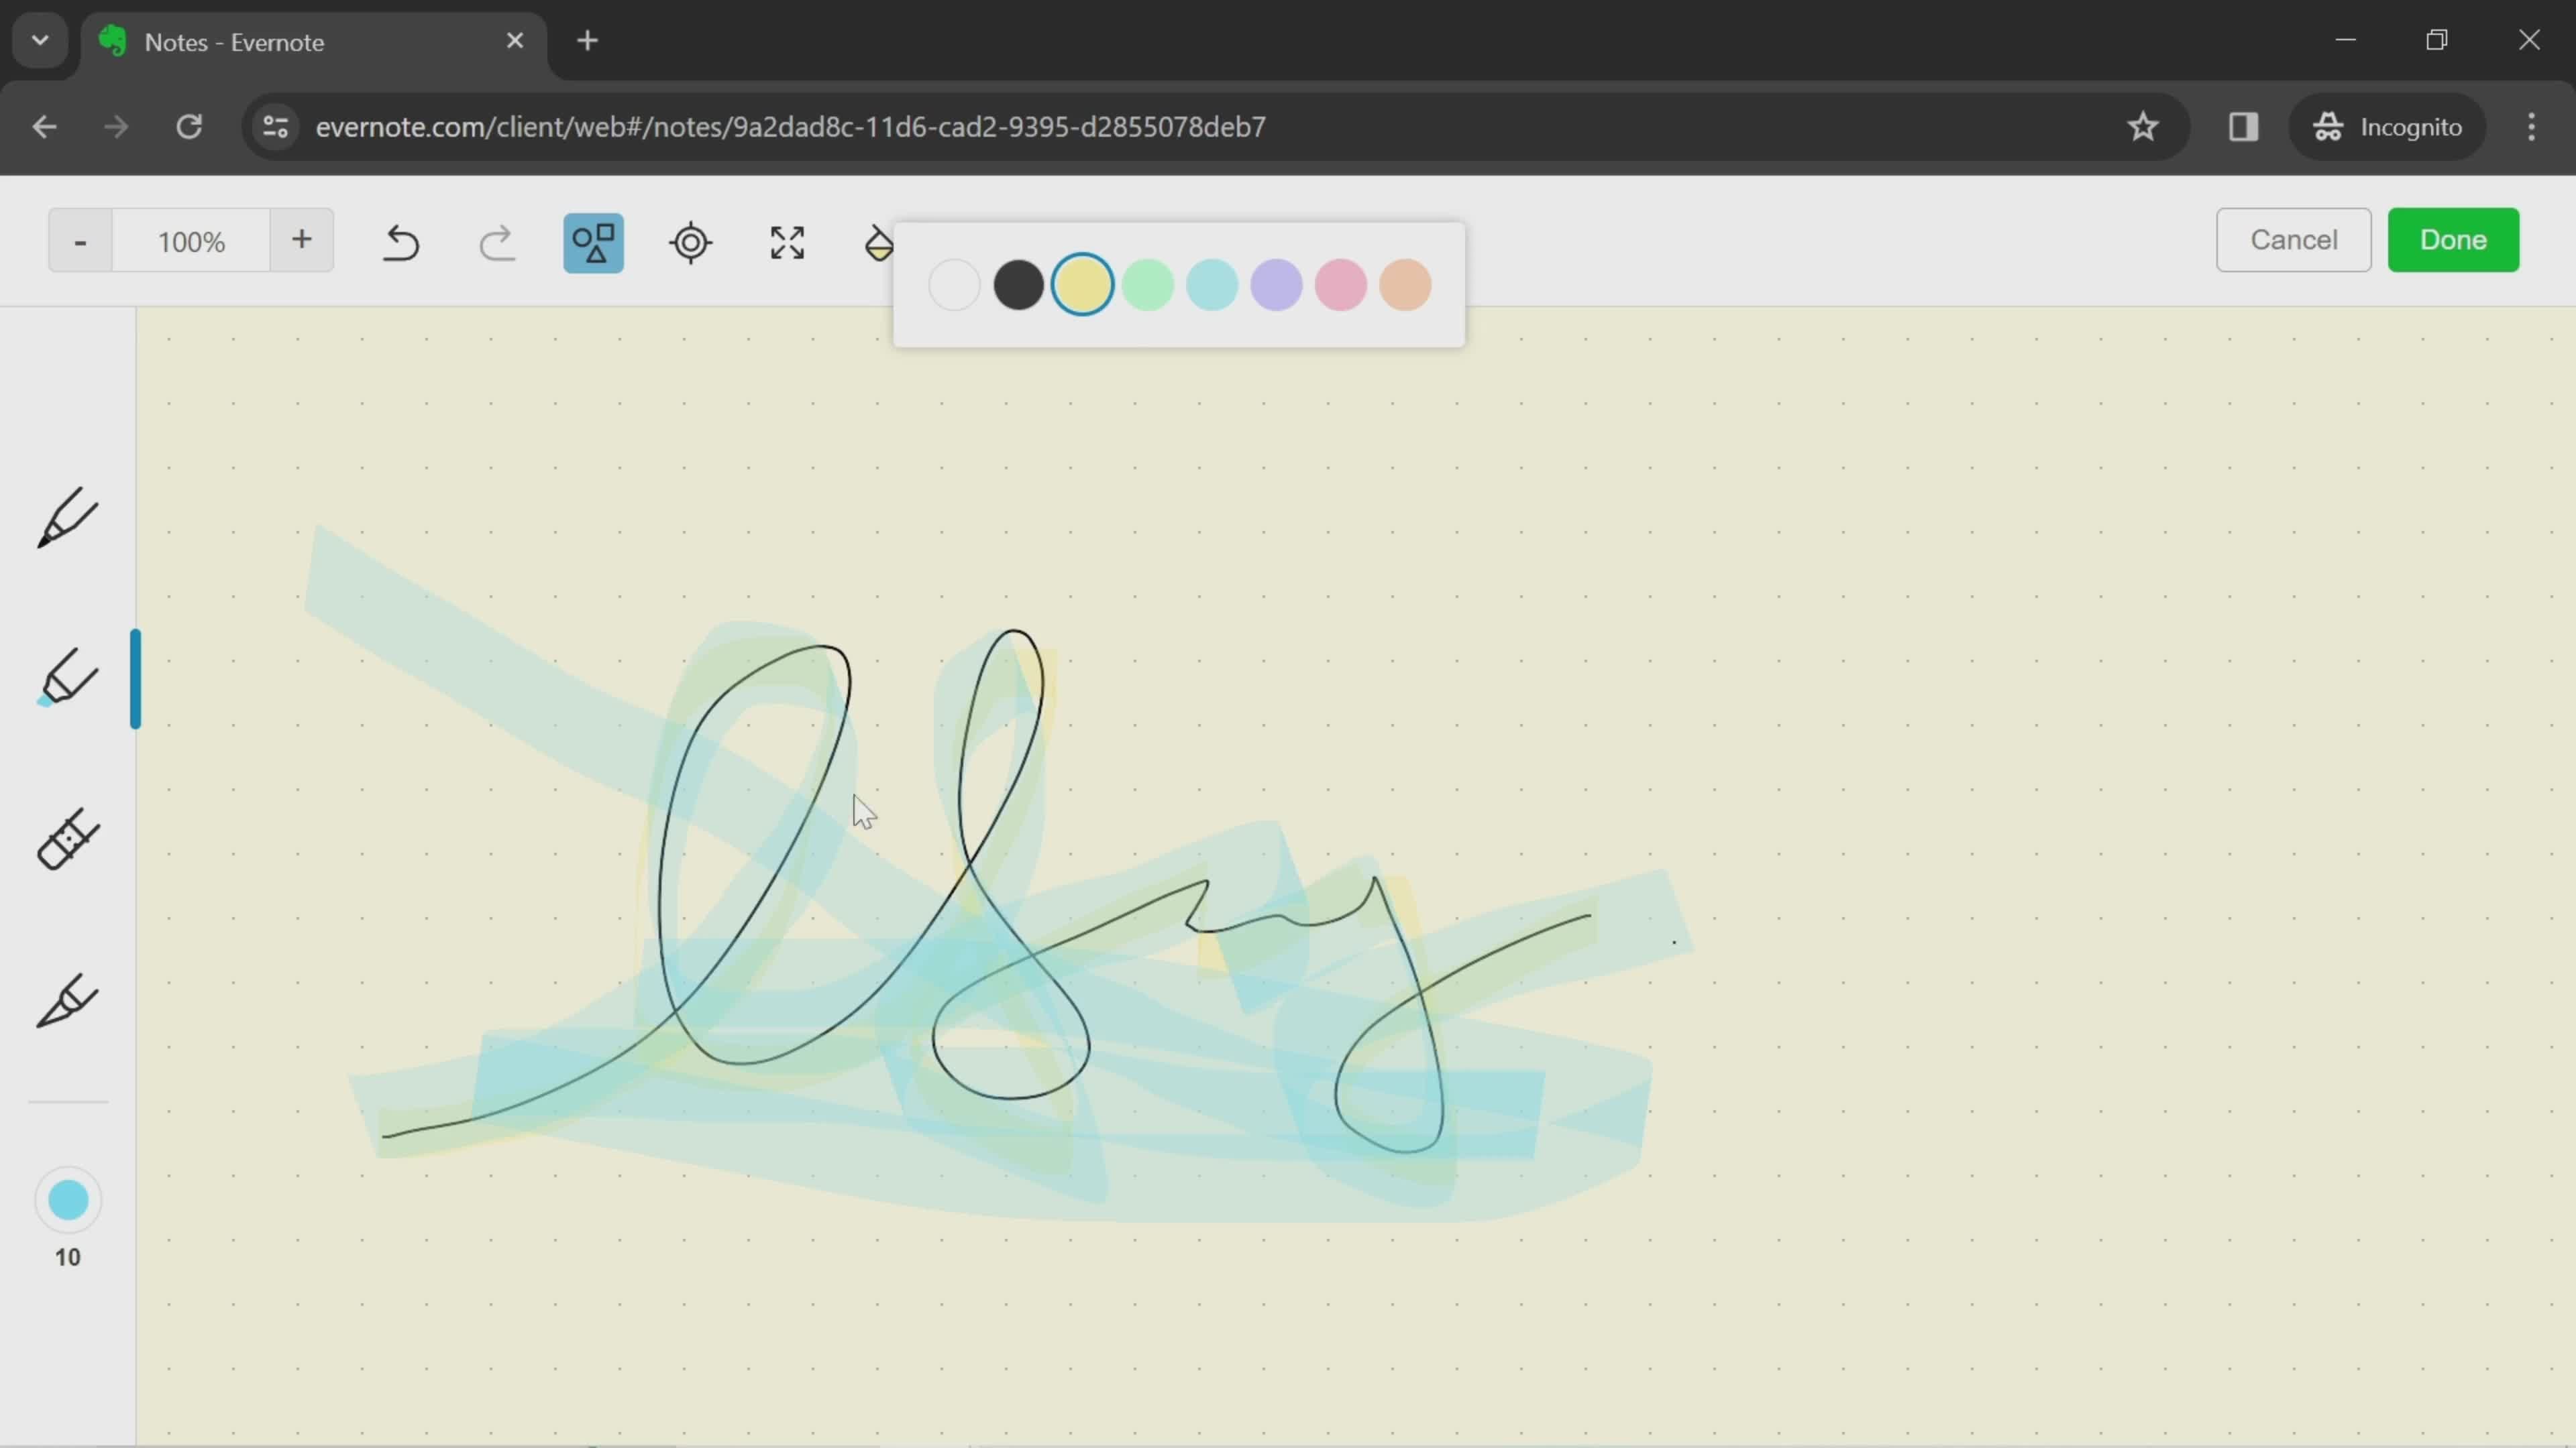
Task: Open the blue stroke color and size picker
Action: pyautogui.click(x=68, y=1200)
